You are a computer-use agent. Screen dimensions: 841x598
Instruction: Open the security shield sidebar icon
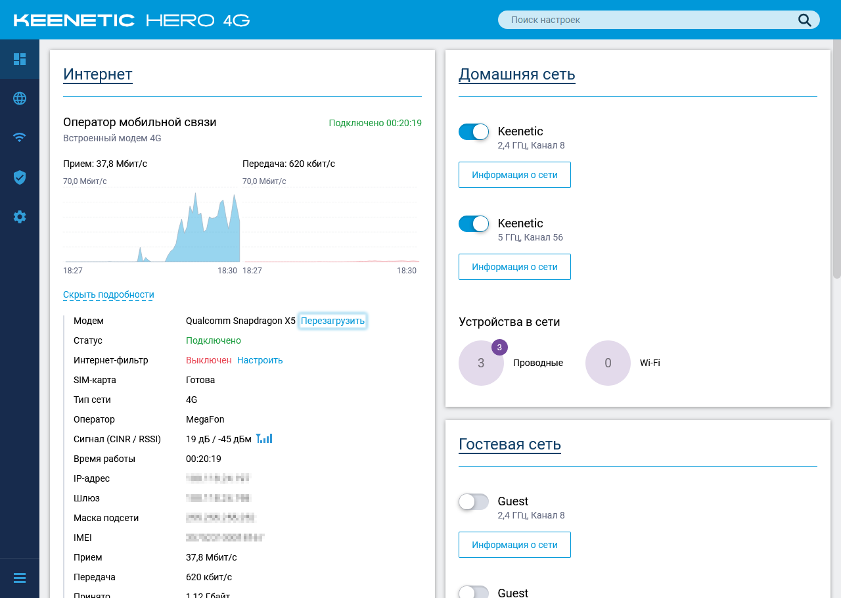coord(20,177)
